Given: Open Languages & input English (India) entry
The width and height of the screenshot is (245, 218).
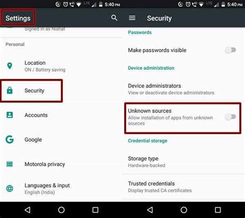Looking at the screenshot, I should 61,188.
